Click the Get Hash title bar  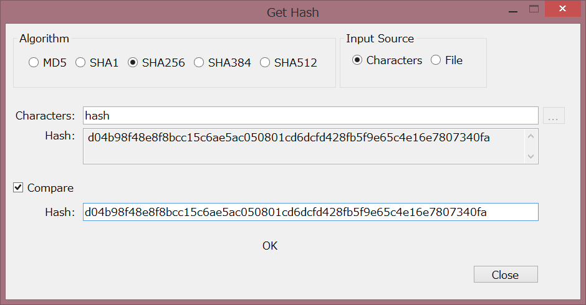(292, 12)
